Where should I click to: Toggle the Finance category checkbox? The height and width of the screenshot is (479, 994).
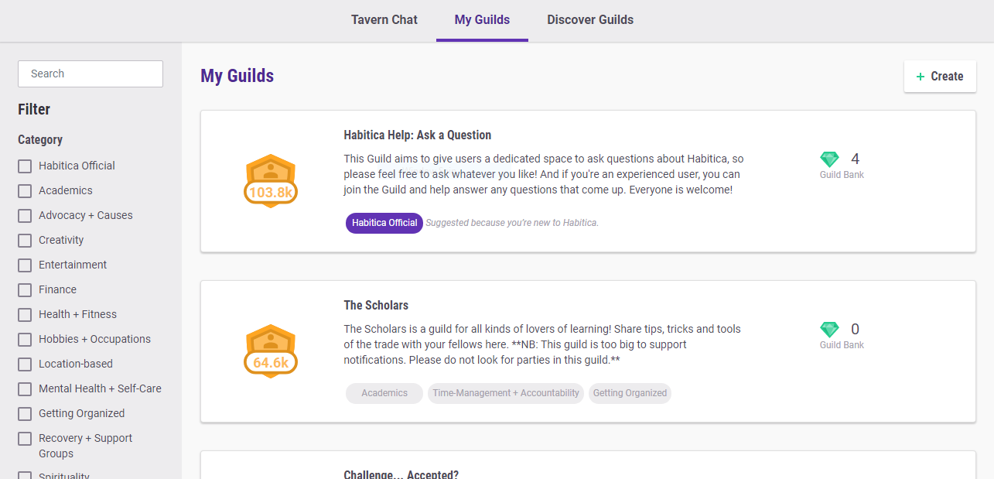coord(25,290)
